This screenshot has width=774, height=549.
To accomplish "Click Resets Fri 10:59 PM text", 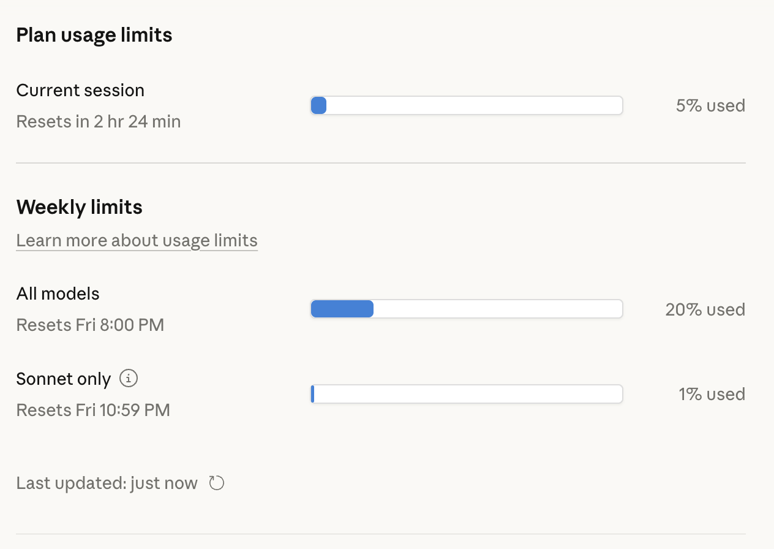I will tap(93, 410).
